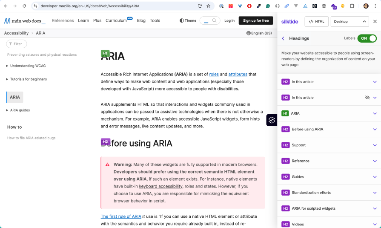Toggle the hidden eye icon for In this article
Screen dimensions: 381x228
click(367, 98)
